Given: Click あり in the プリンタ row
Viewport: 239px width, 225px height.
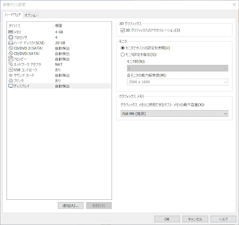Looking at the screenshot, I should (x=58, y=81).
